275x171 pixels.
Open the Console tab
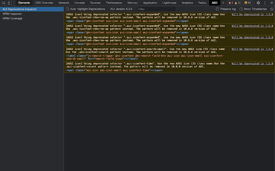[x=79, y=3]
